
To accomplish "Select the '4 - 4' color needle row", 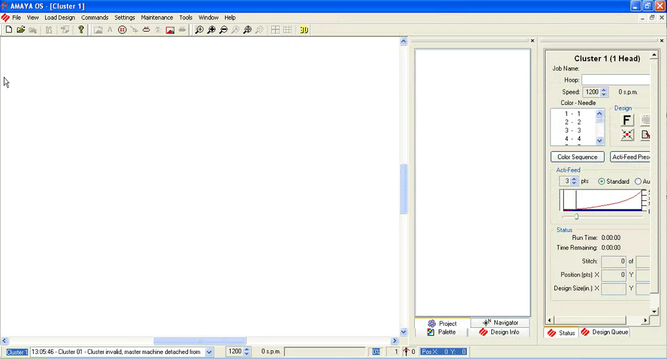I will point(573,139).
